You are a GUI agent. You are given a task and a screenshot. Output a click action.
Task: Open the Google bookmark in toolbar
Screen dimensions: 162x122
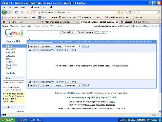point(6,18)
